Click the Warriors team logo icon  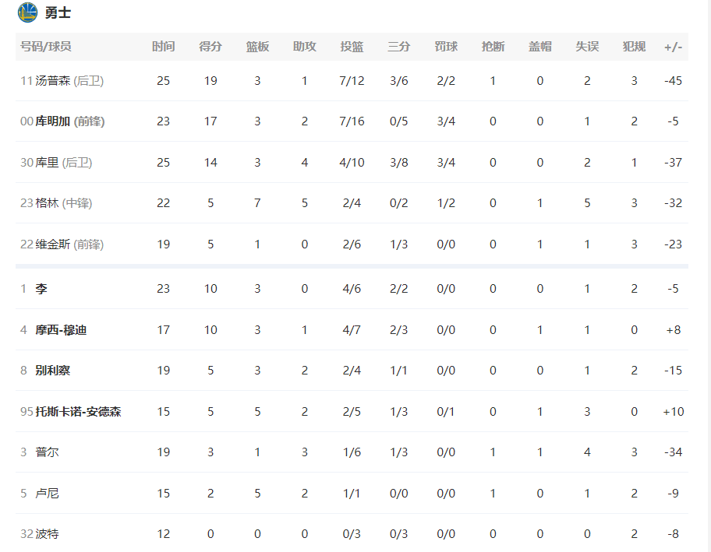coord(27,12)
